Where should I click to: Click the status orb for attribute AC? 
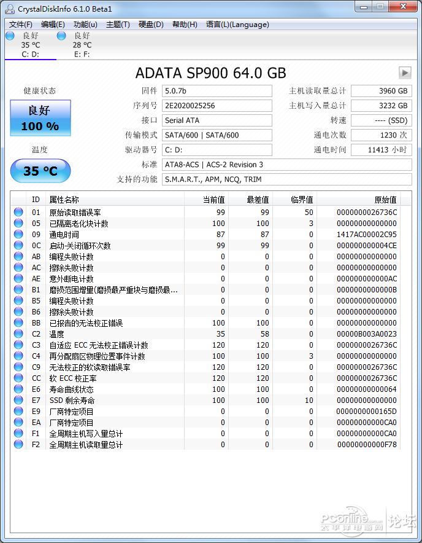(x=18, y=267)
